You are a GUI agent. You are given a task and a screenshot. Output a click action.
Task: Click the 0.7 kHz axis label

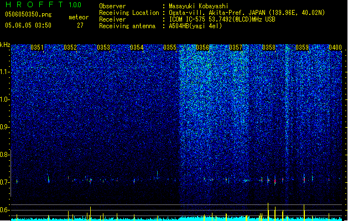click(x=4, y=182)
